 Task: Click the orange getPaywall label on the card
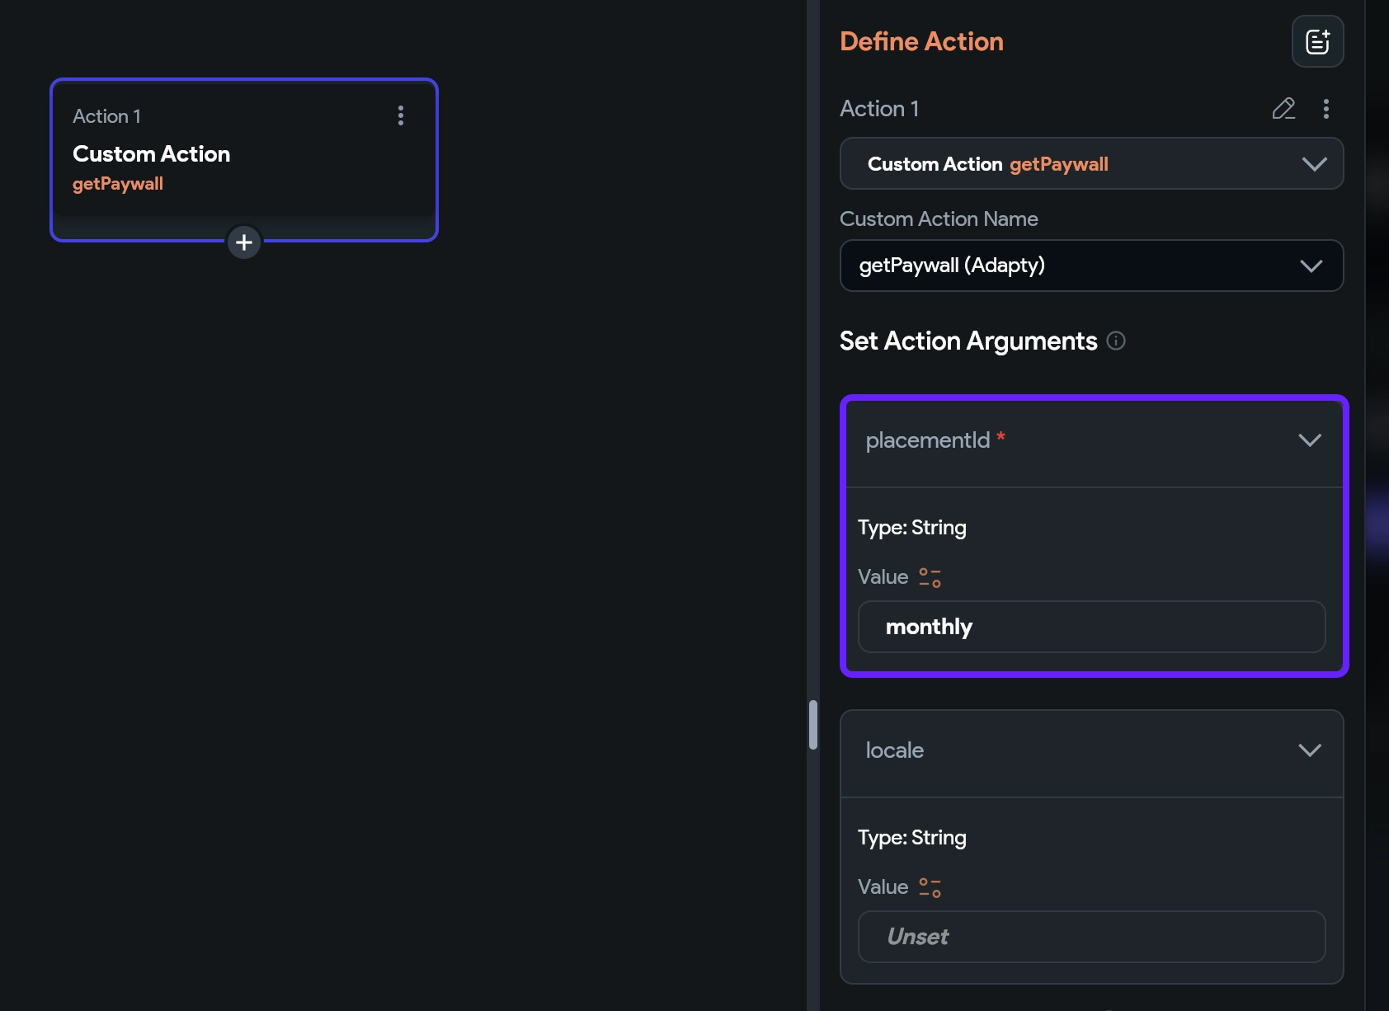[x=118, y=184]
